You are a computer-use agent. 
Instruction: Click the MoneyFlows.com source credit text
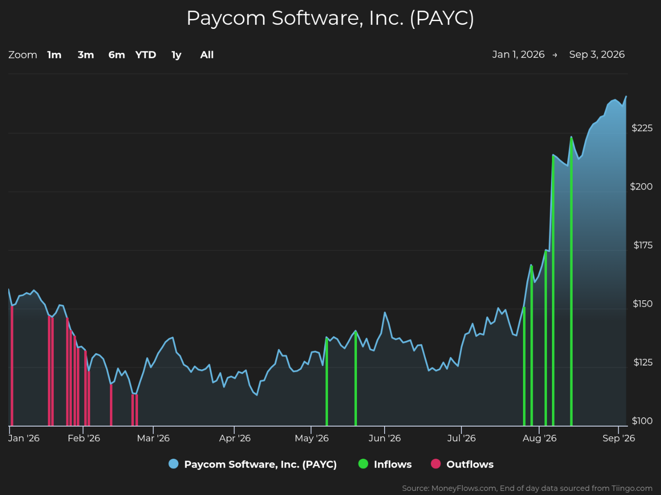tap(527, 488)
